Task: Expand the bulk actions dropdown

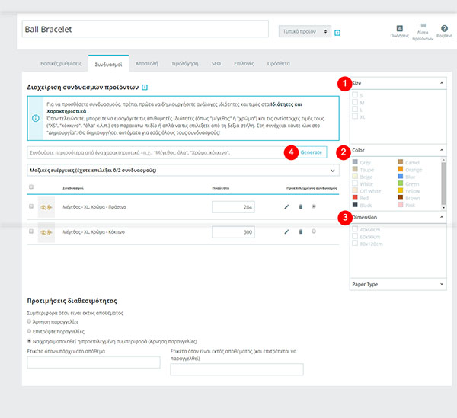Action: pos(183,170)
